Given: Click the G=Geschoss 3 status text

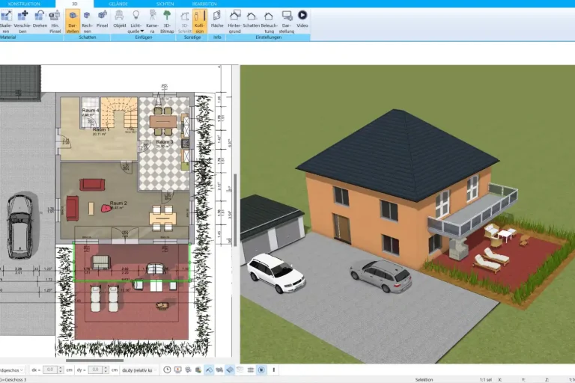Looking at the screenshot, I should 13,380.
